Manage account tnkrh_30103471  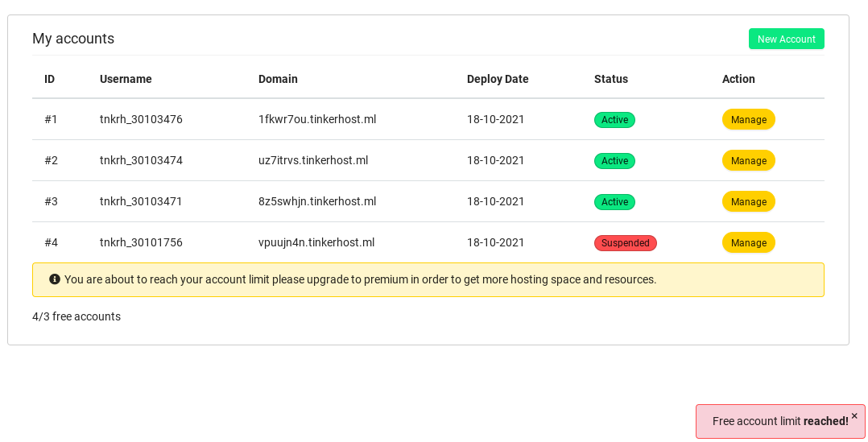click(749, 201)
